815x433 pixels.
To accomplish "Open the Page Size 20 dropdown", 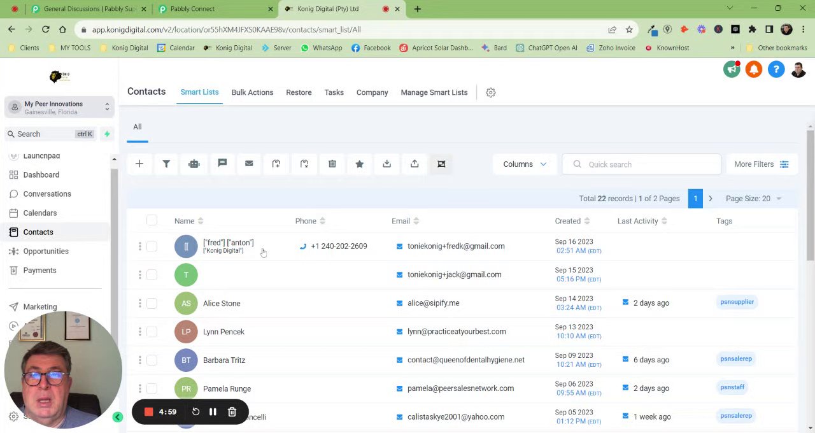I will 754,199.
